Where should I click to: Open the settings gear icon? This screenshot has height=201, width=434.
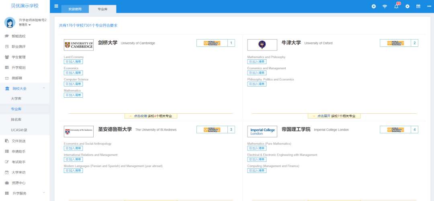(x=407, y=6)
